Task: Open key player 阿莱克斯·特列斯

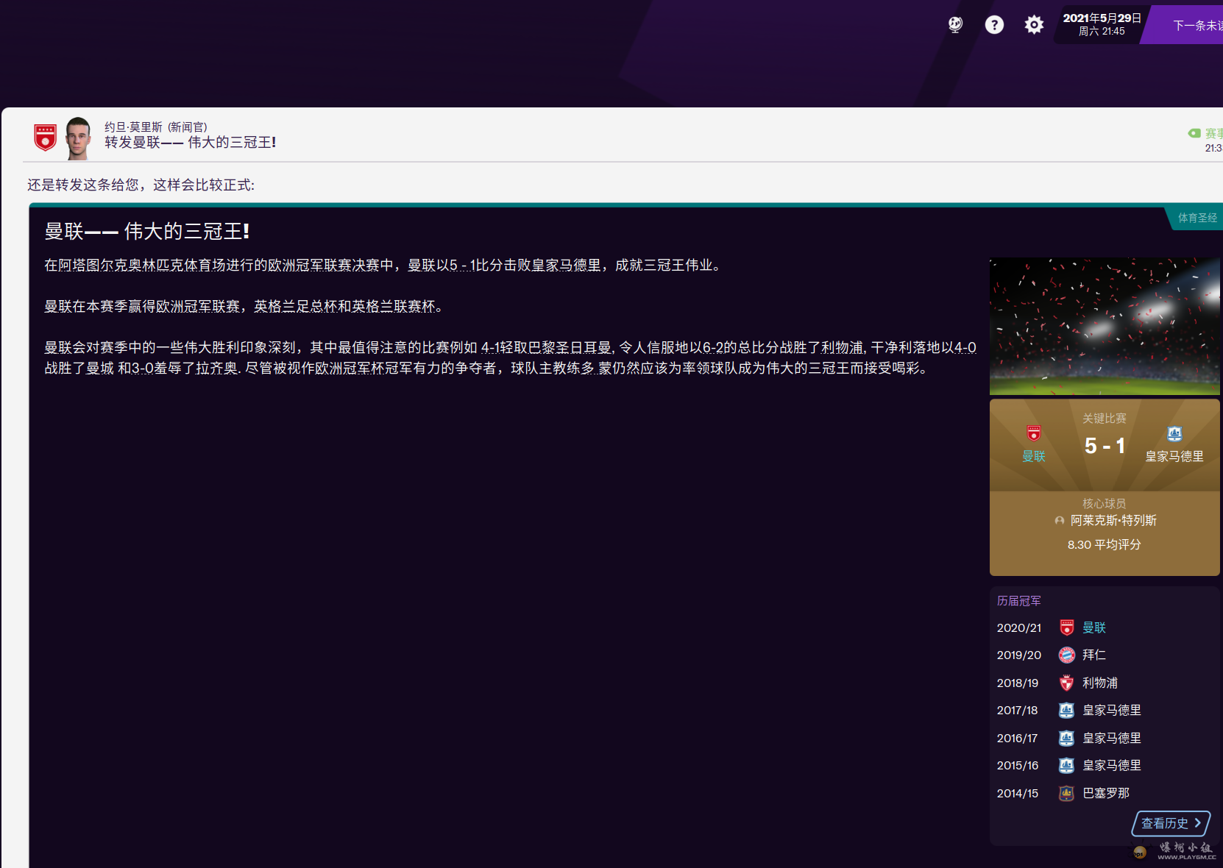Action: [x=1113, y=521]
